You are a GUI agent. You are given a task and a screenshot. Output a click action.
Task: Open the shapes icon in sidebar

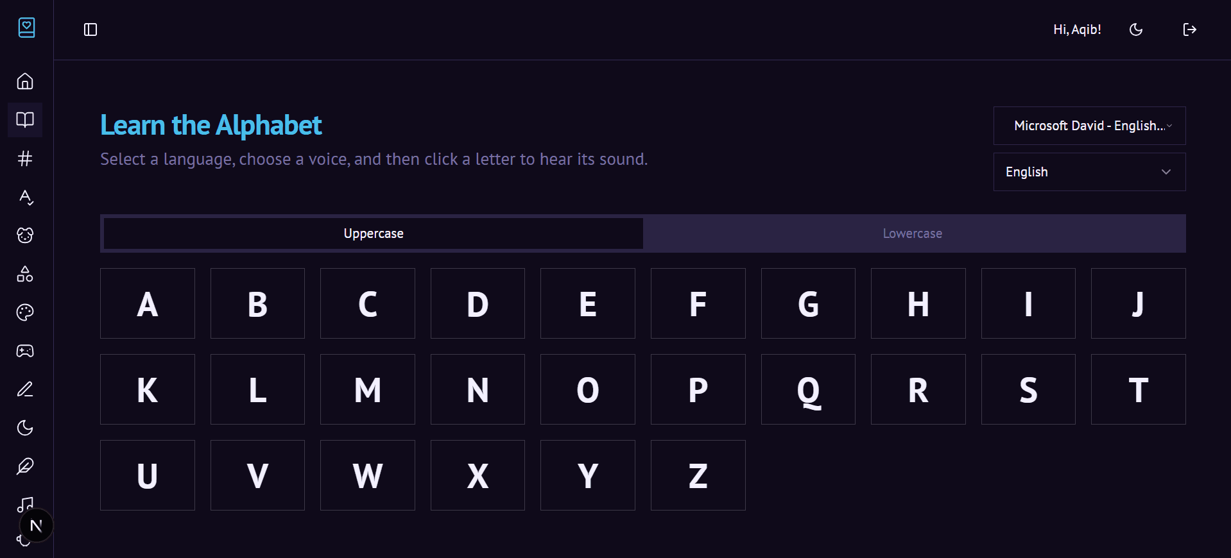(x=25, y=274)
